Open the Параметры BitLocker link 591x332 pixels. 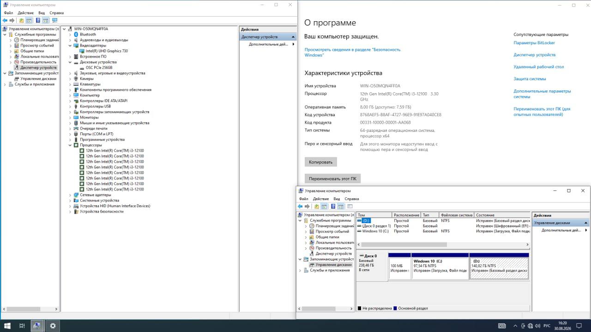pyautogui.click(x=534, y=43)
